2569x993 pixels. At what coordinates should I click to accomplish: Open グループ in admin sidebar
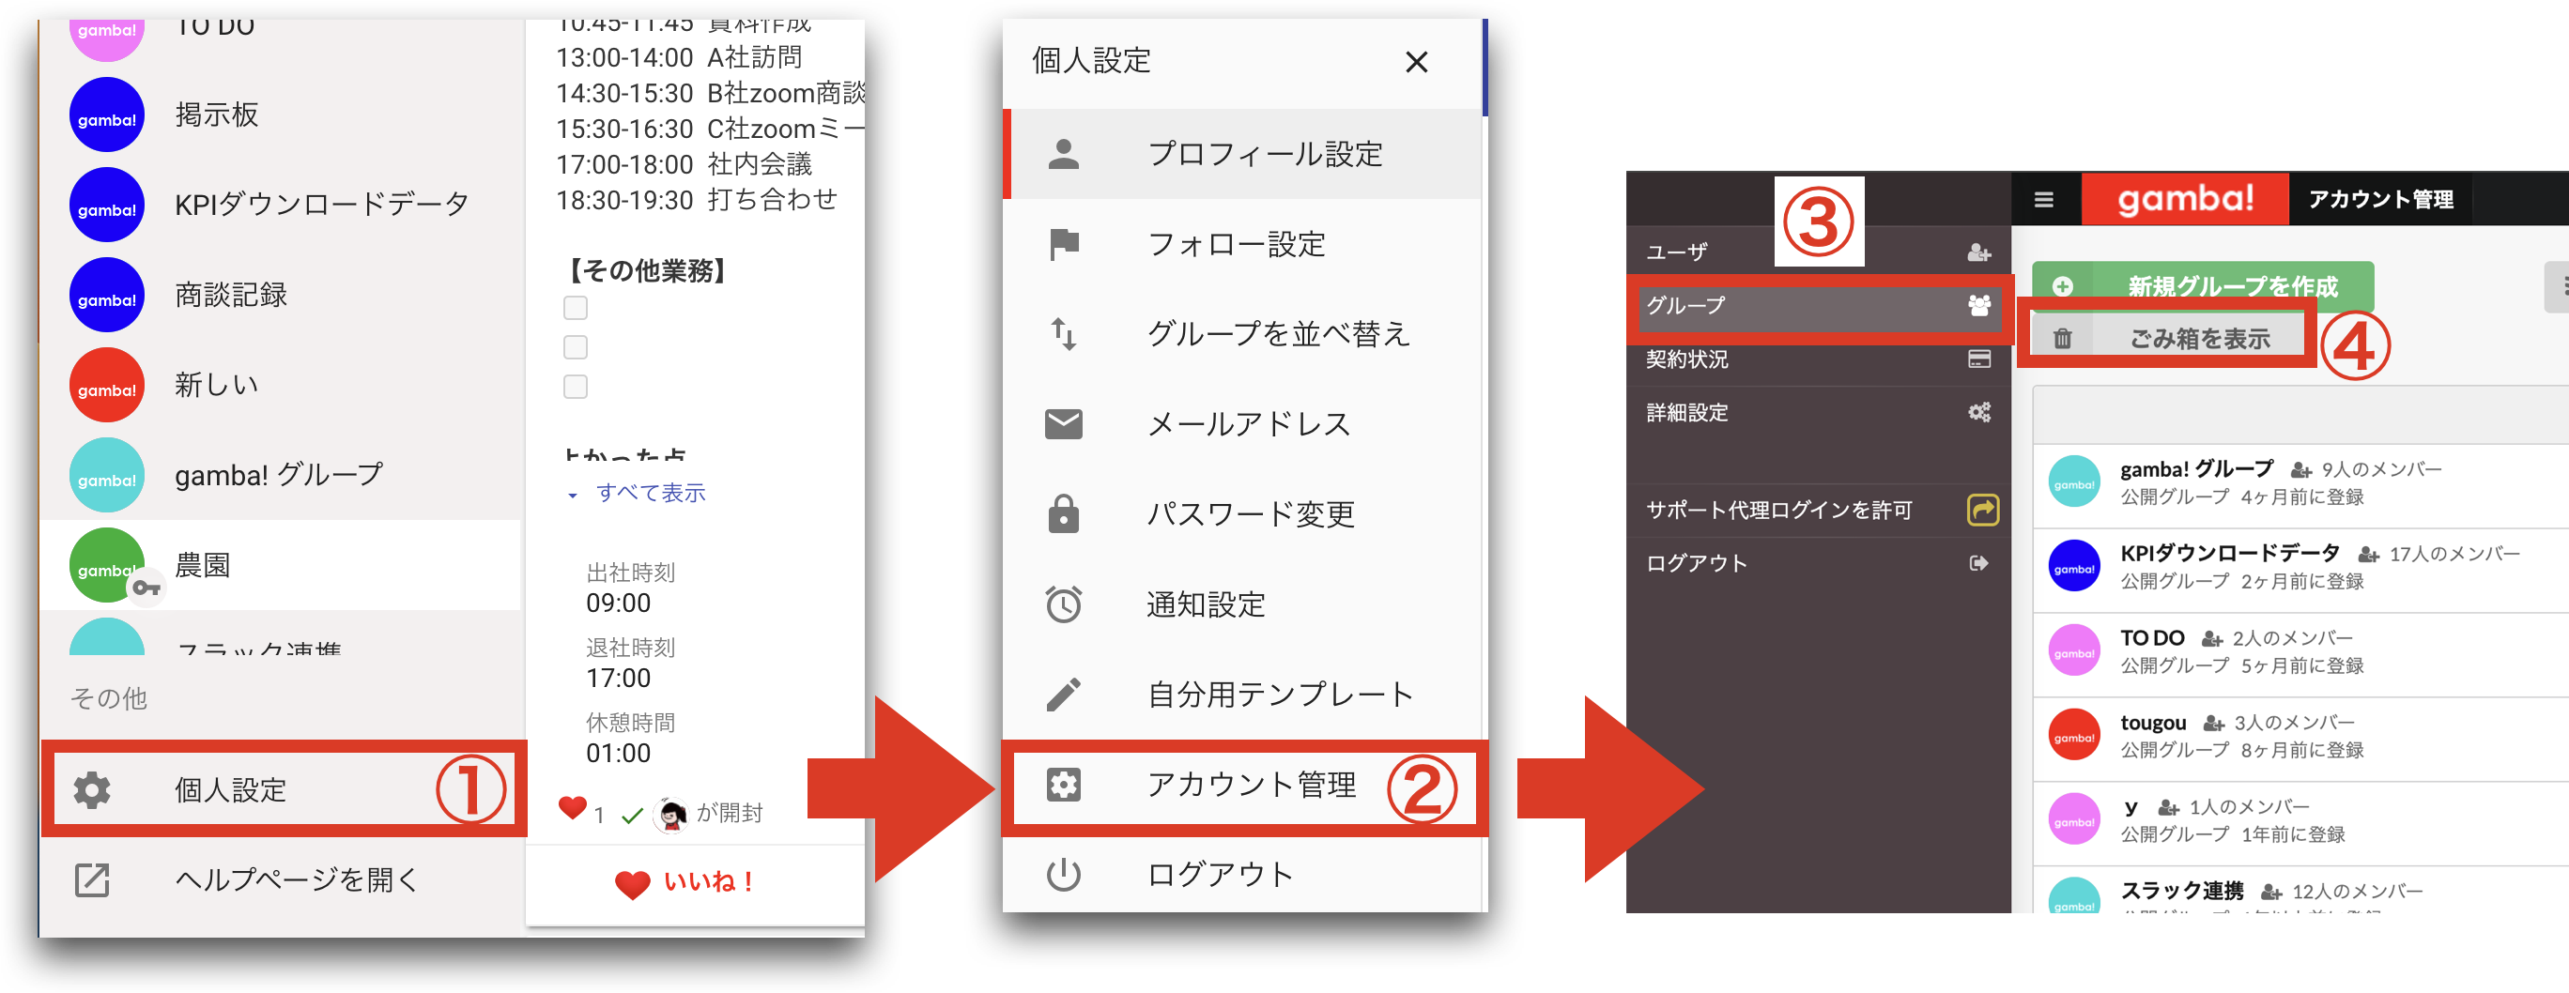(x=1818, y=306)
